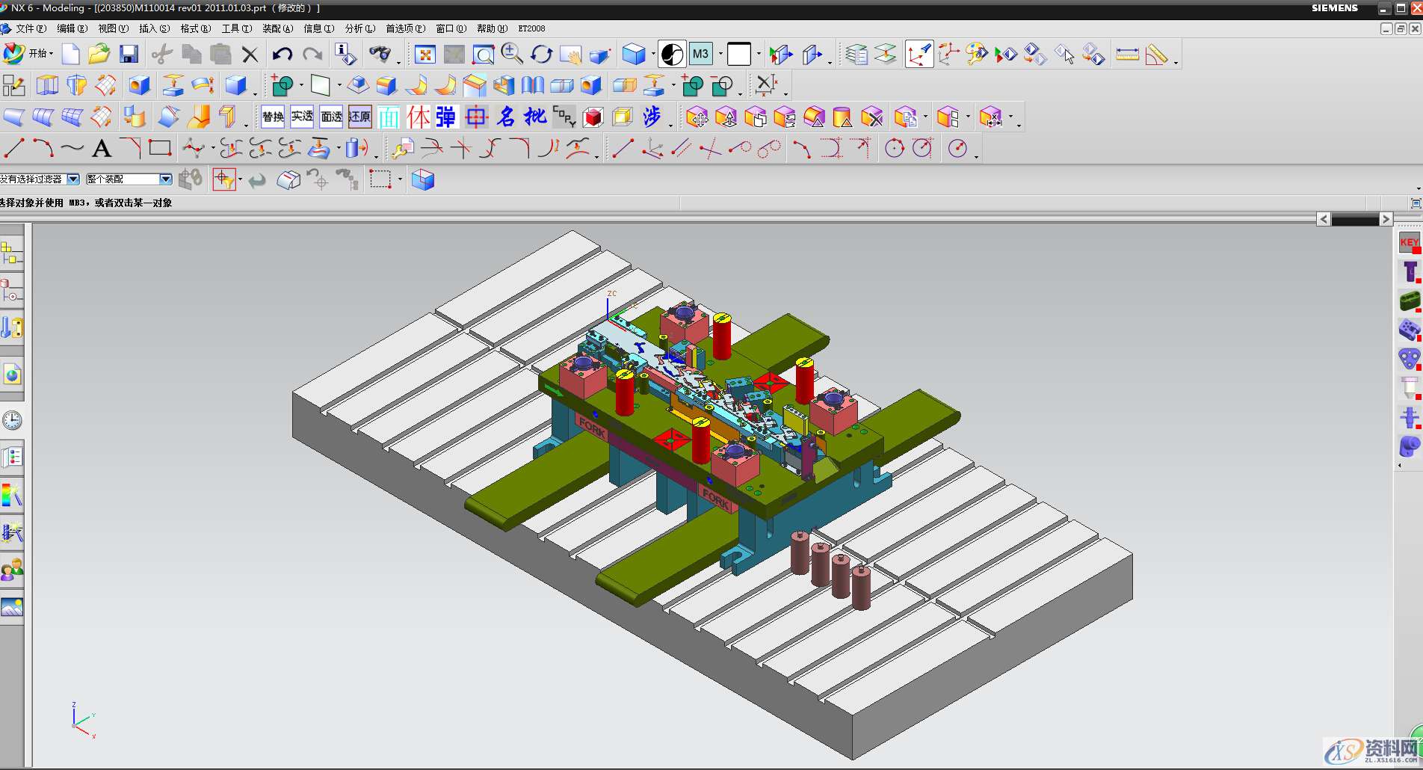Screen dimensions: 1423x770
Task: Click the Rotate view icon
Action: pyautogui.click(x=541, y=55)
